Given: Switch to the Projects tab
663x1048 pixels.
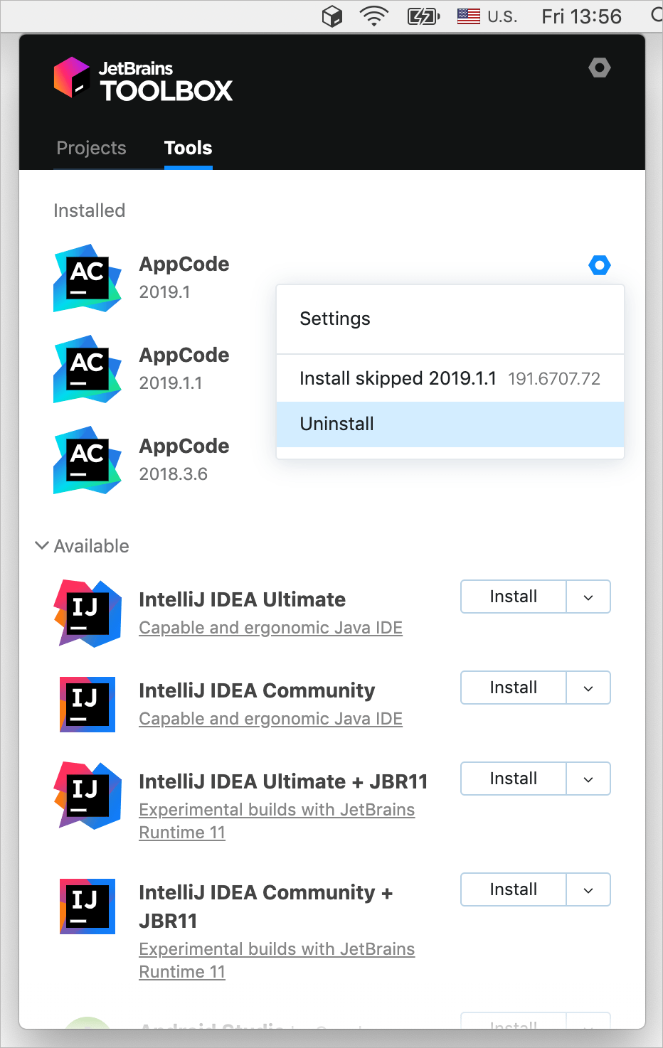Looking at the screenshot, I should [91, 148].
